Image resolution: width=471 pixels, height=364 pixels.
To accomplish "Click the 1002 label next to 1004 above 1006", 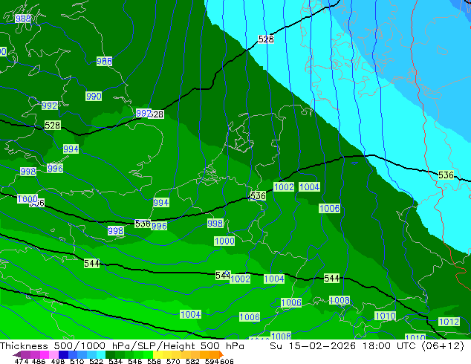I will click(284, 186).
